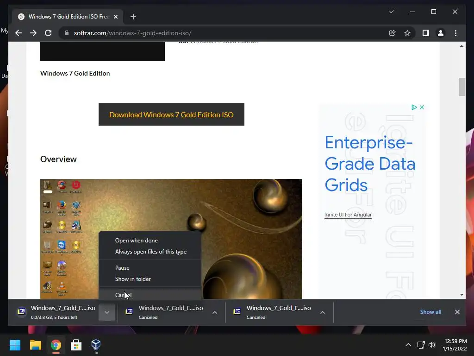Bookmark this tab with the star icon

click(407, 33)
